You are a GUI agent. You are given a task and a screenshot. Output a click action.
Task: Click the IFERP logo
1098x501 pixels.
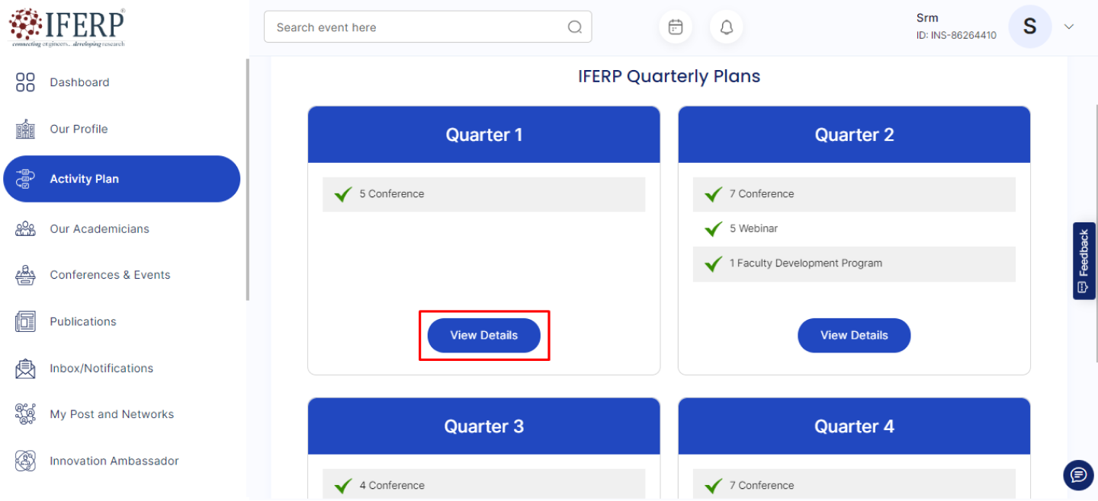(67, 27)
